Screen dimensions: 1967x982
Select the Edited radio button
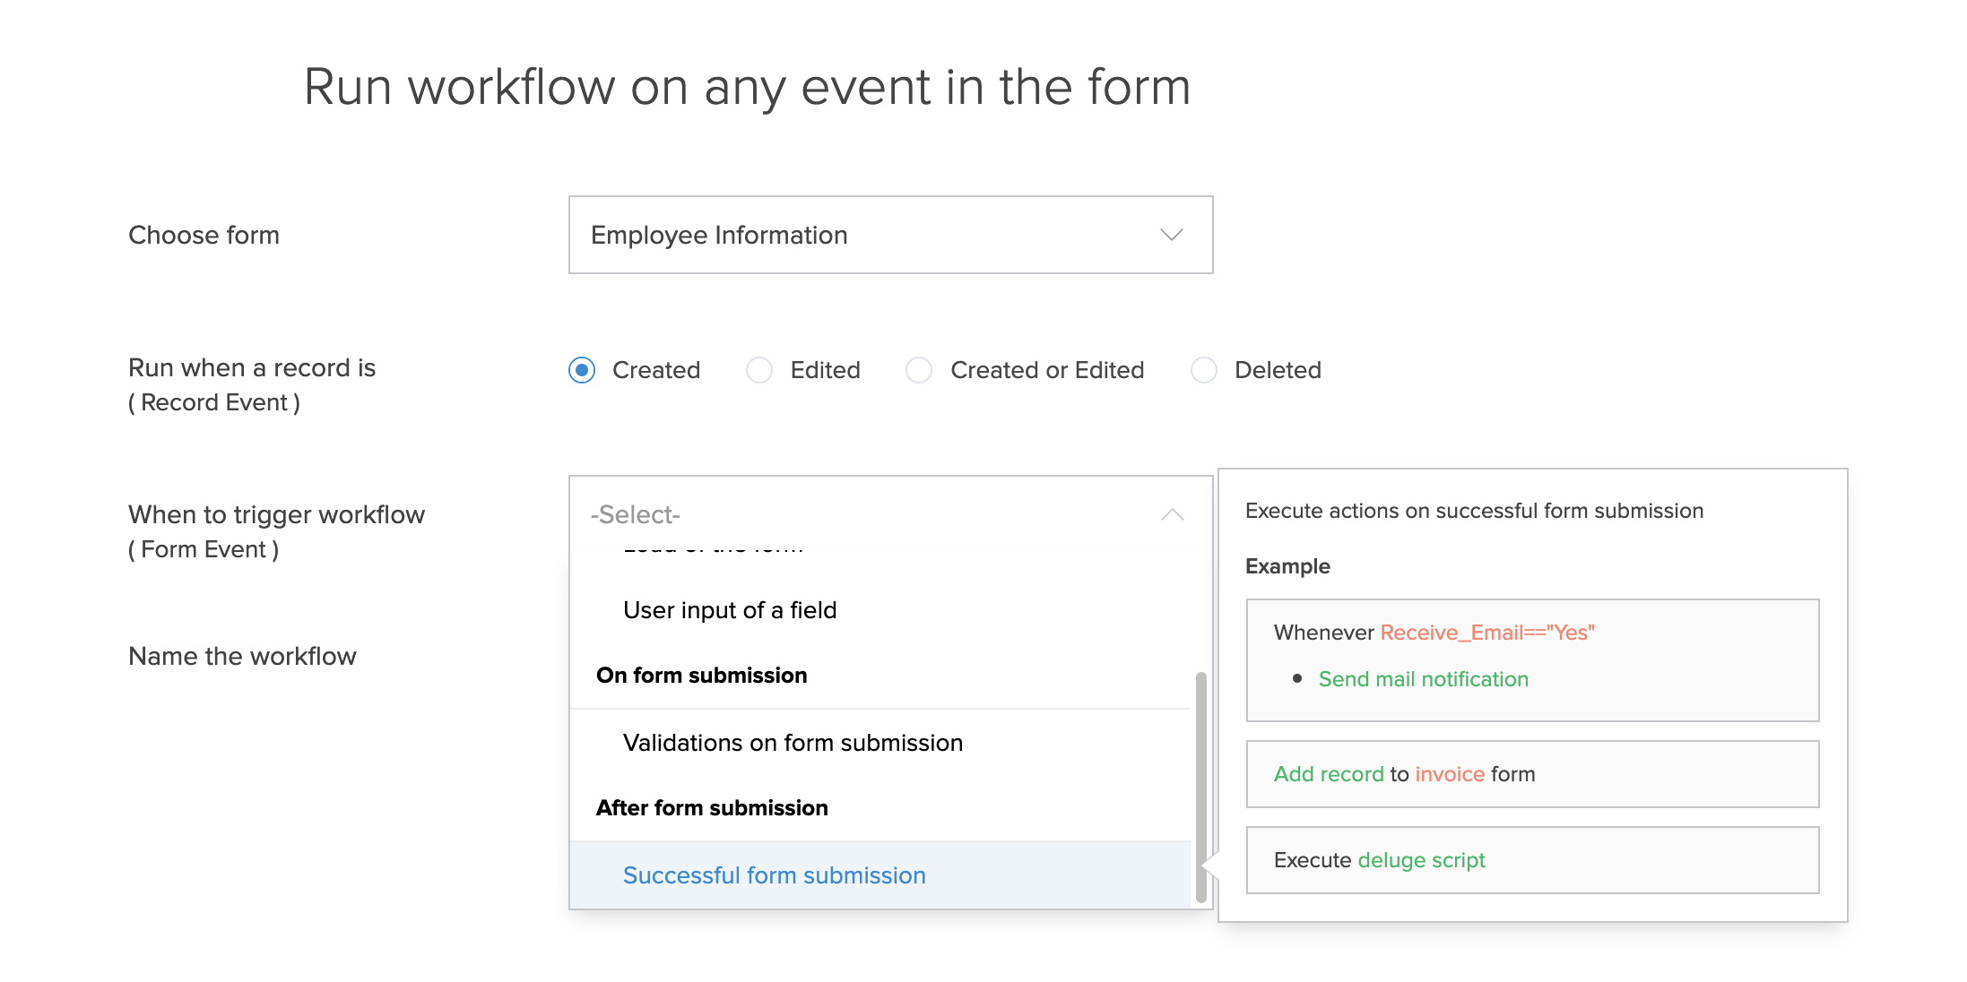point(759,370)
